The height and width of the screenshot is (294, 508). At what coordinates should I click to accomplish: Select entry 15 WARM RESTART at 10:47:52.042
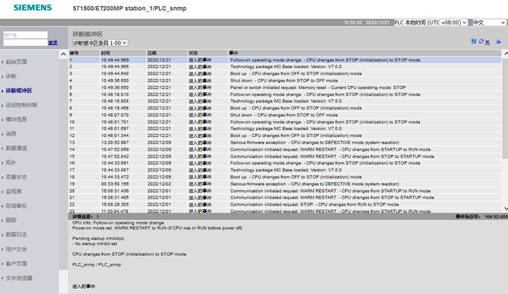(x=284, y=156)
